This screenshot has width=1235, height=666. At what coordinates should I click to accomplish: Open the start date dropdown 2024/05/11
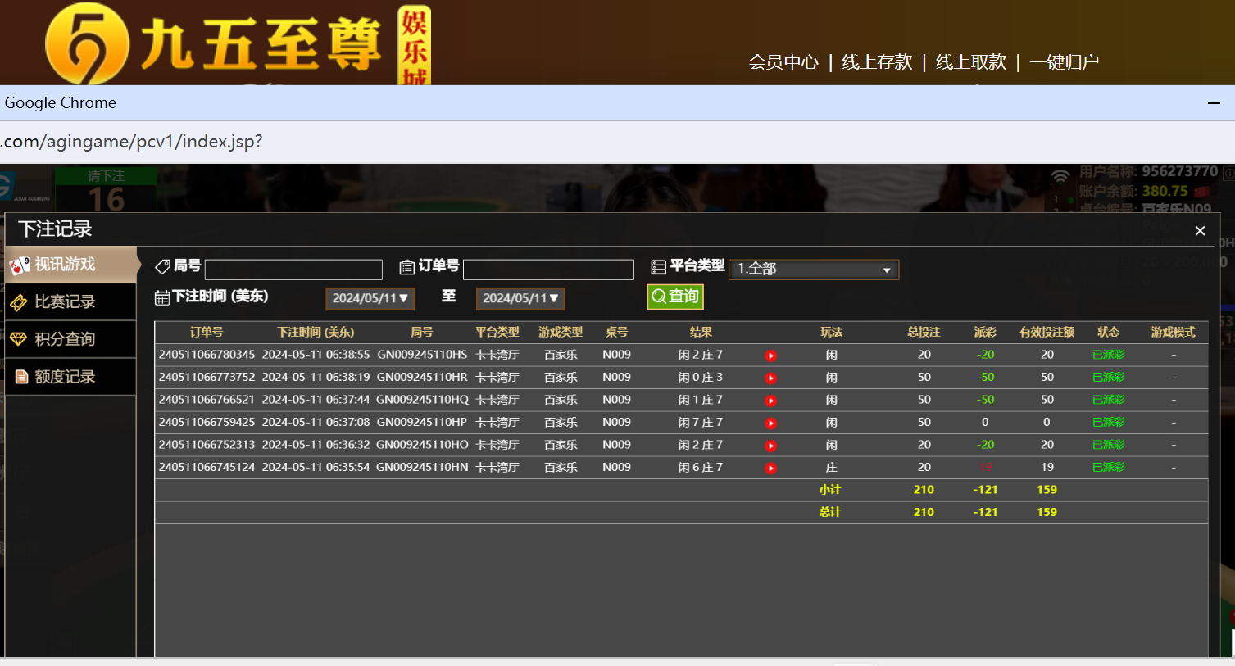tap(370, 298)
